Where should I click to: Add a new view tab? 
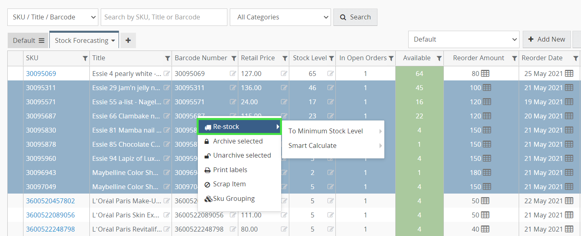click(128, 40)
